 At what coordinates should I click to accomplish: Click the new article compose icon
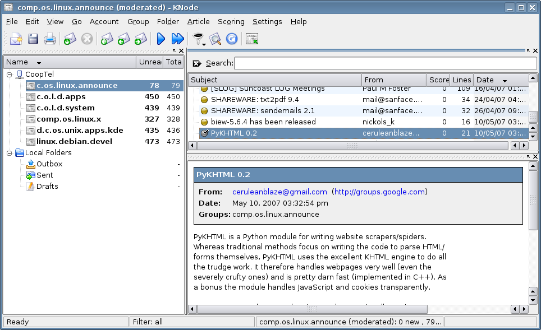[x=16, y=39]
